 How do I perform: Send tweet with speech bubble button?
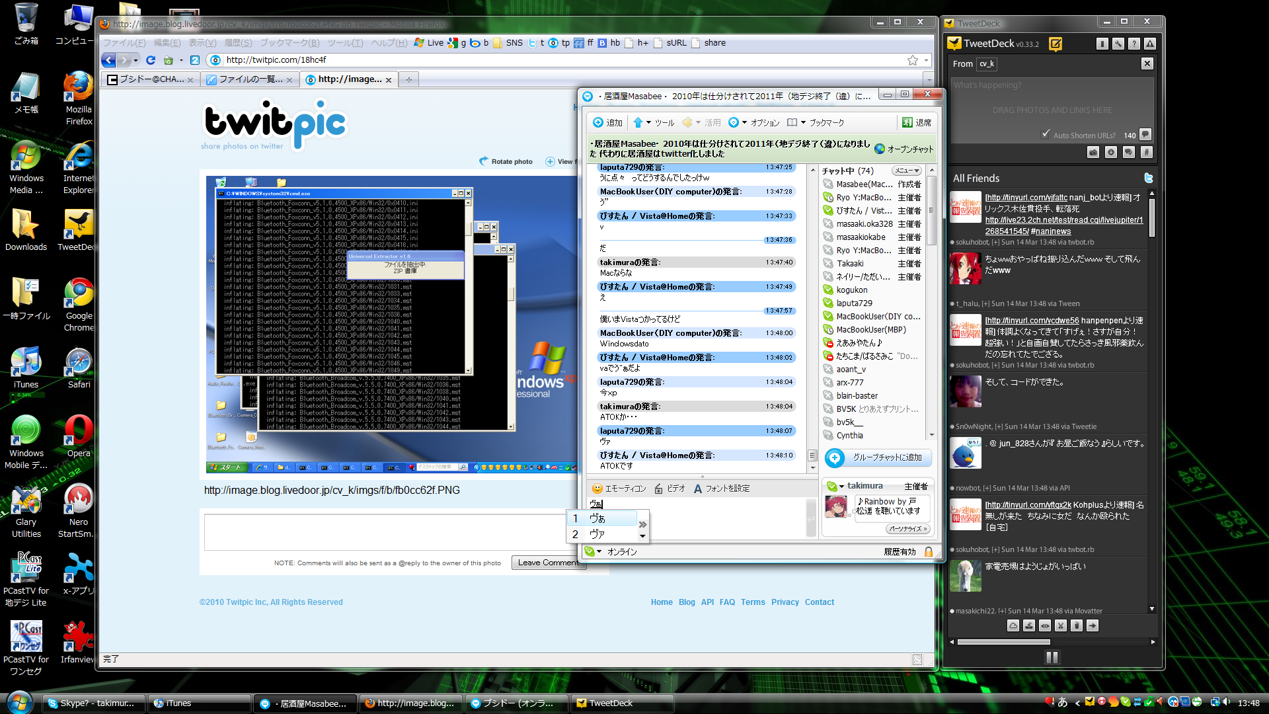point(1146,135)
